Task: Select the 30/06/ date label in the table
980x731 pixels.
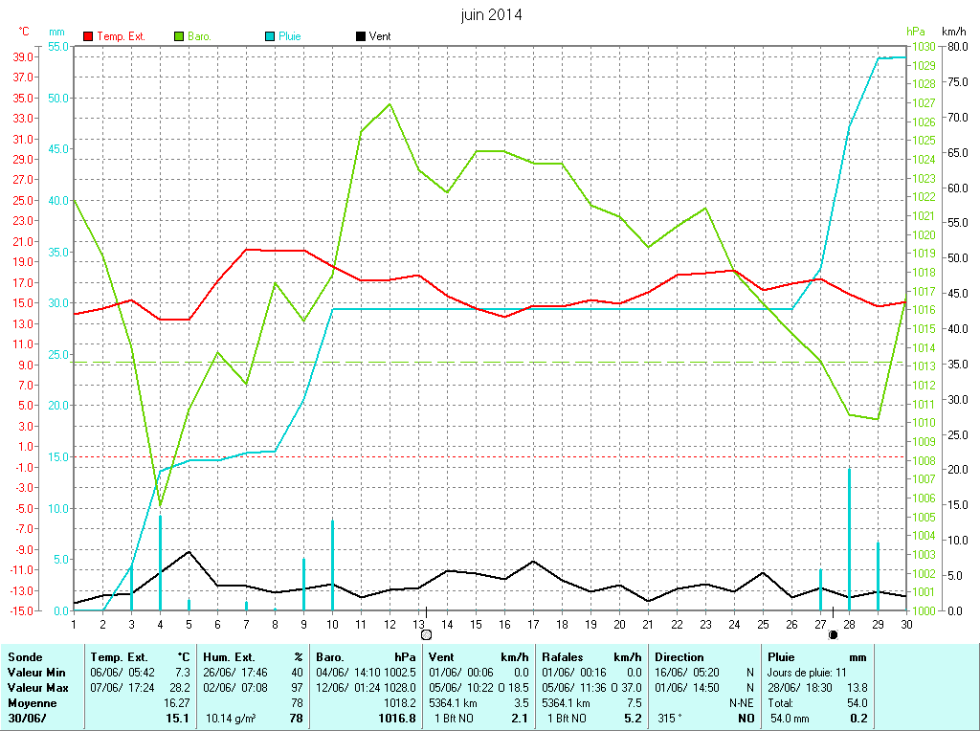Action: tap(26, 718)
